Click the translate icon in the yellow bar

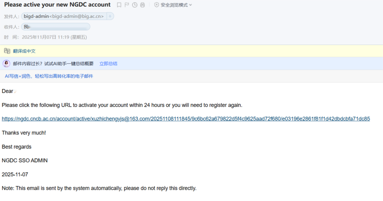pos(7,51)
